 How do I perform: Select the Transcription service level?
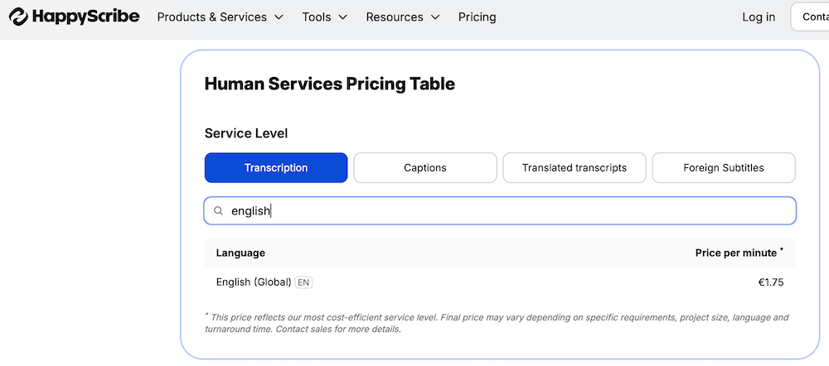coord(276,167)
